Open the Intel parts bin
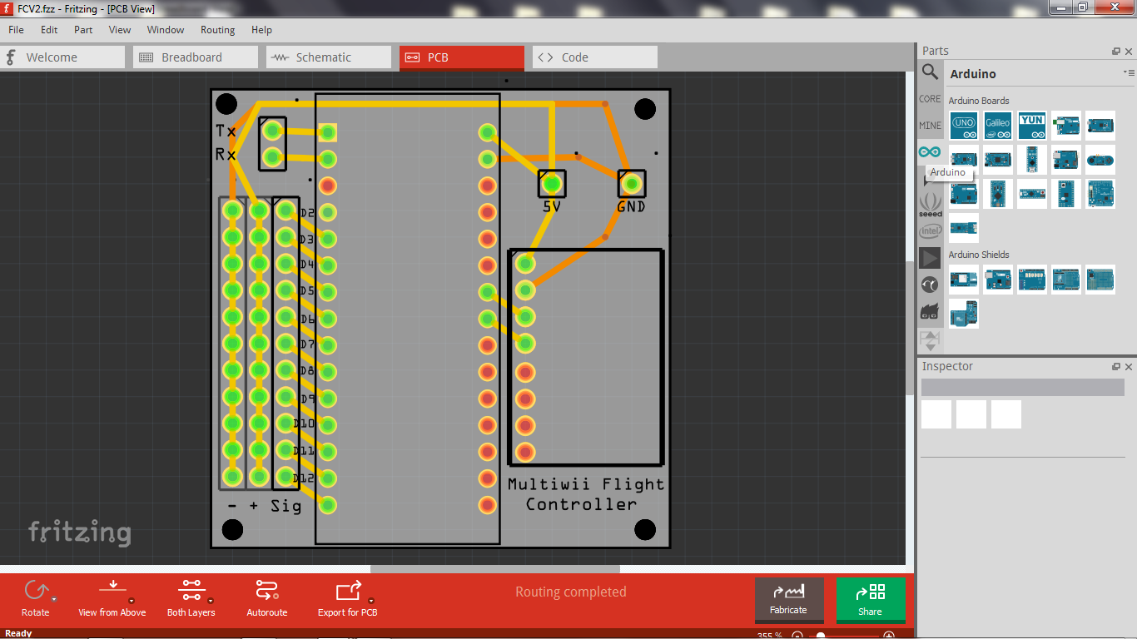Screen dimensions: 1137x639 tap(930, 230)
